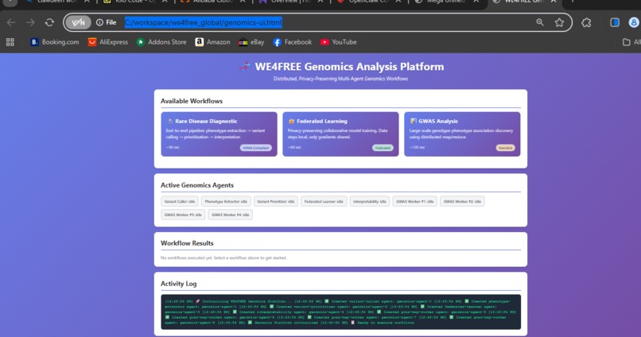This screenshot has height=337, width=641.
Task: Click the DNA logo beside platform title
Action: [x=244, y=67]
